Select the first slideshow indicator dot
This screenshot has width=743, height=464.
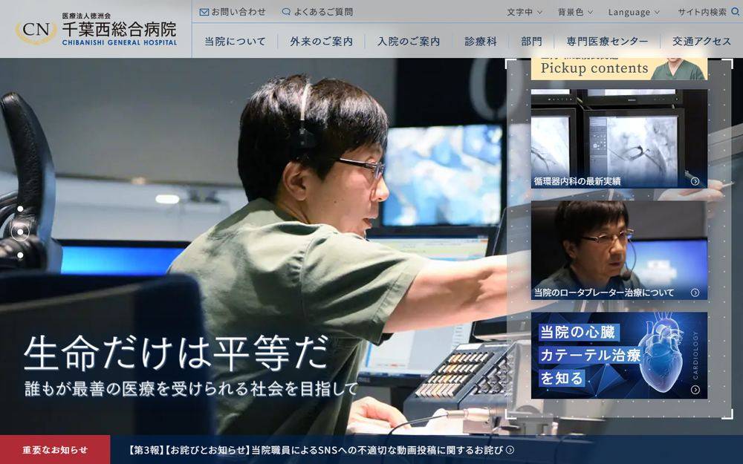pyautogui.click(x=20, y=209)
